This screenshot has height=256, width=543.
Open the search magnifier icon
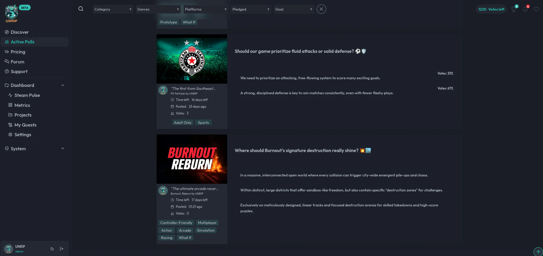coord(81,9)
